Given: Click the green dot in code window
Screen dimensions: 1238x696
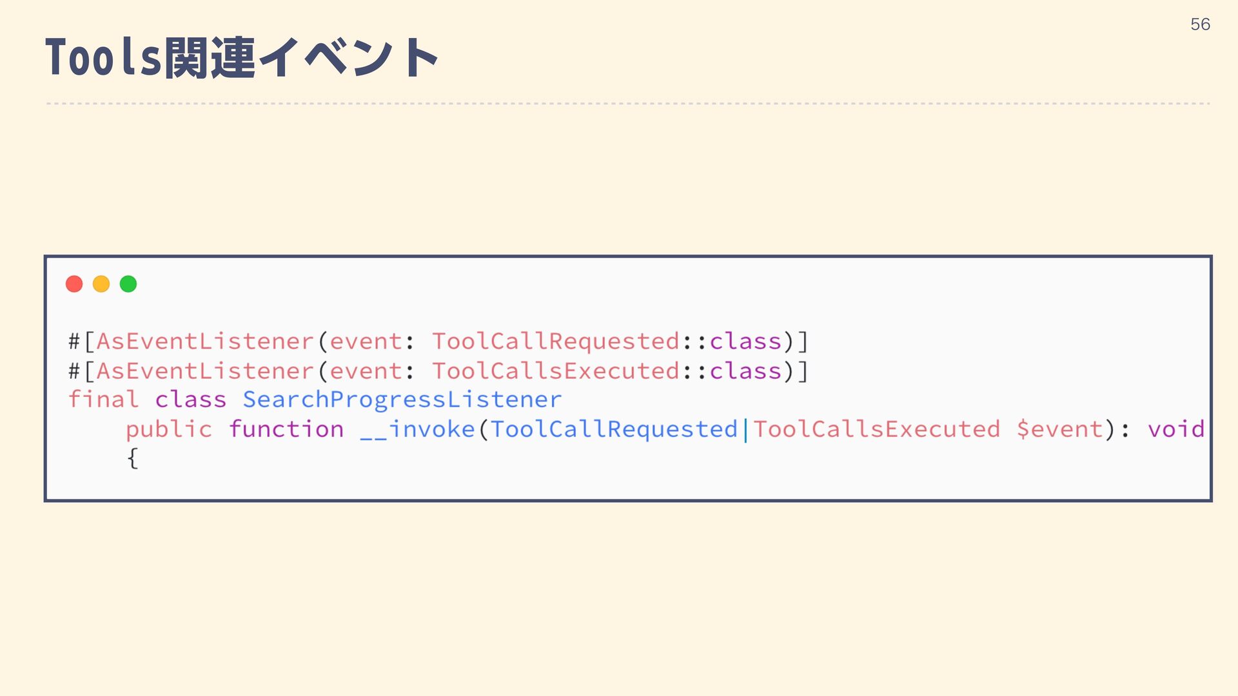Looking at the screenshot, I should [128, 284].
